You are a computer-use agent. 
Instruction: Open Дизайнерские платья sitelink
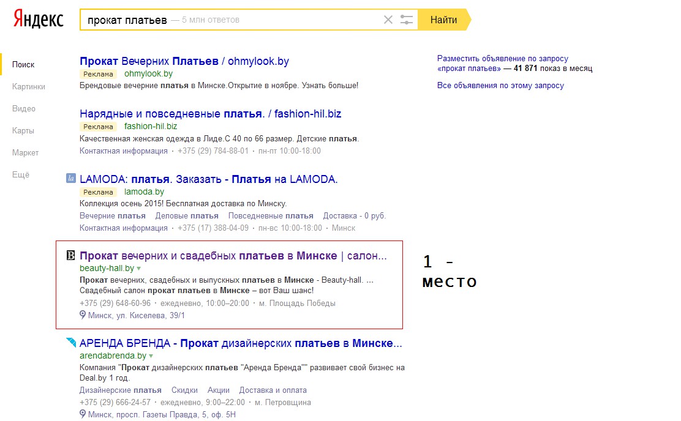[120, 390]
